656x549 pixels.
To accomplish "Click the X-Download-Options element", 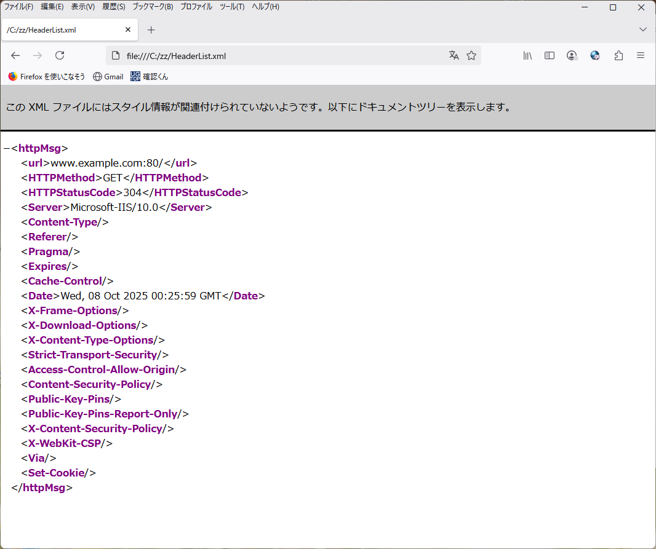I will 84,325.
